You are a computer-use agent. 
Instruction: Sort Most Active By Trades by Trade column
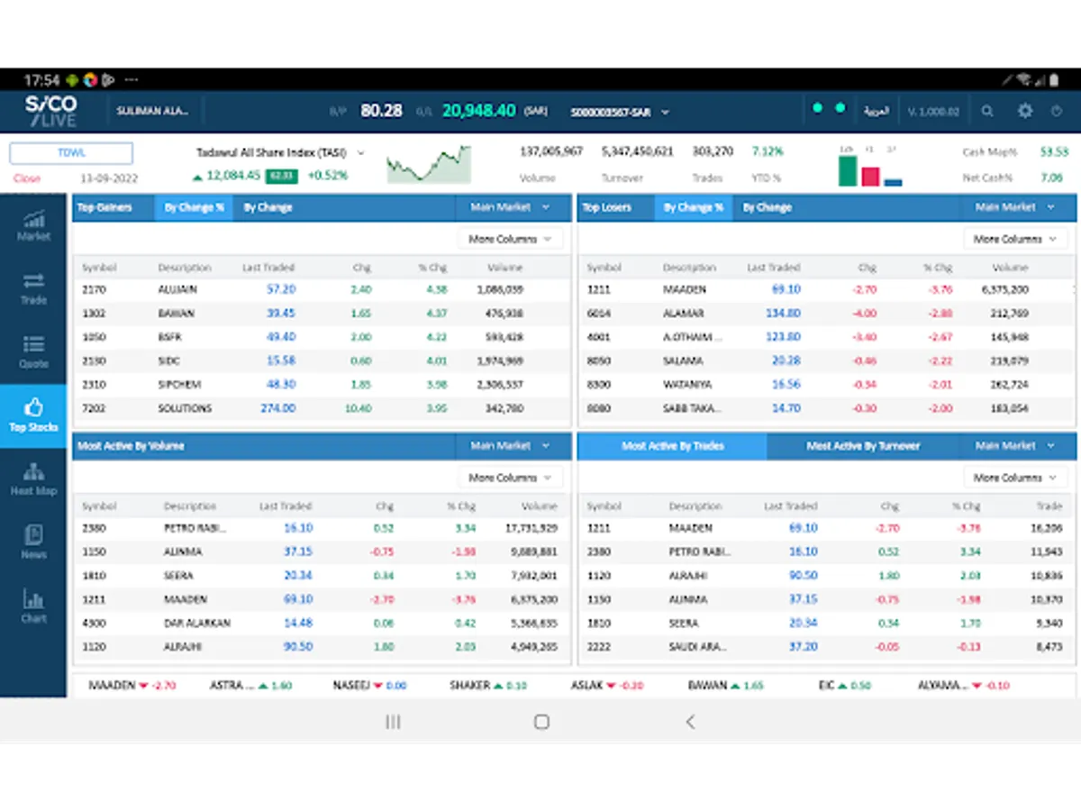[1049, 506]
